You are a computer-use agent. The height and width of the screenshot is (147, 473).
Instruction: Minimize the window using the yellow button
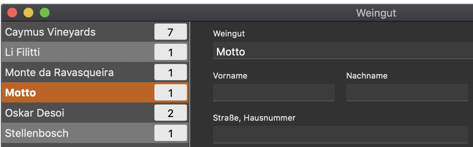[28, 13]
